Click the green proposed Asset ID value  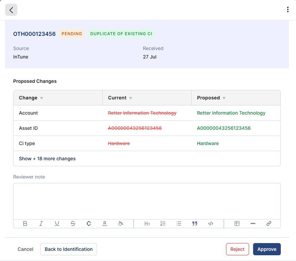(x=224, y=128)
